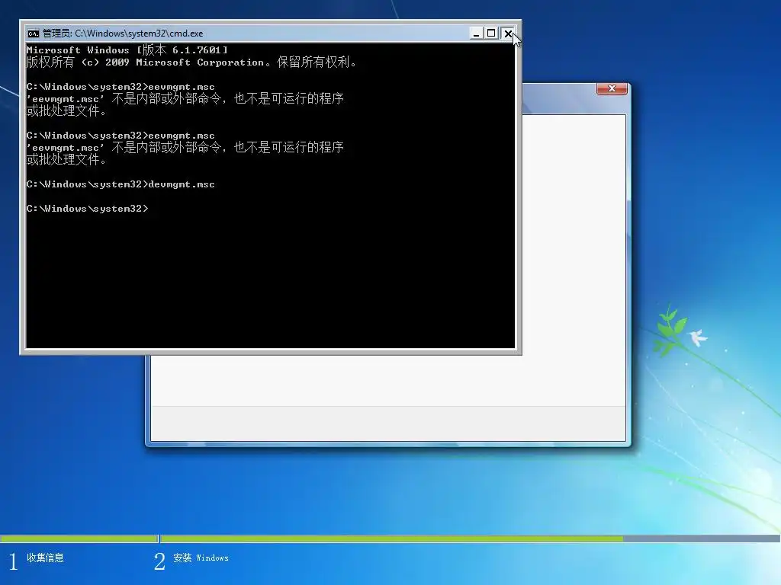Click the installation progress bar of step 2
This screenshot has width=781, height=585.
click(x=470, y=539)
